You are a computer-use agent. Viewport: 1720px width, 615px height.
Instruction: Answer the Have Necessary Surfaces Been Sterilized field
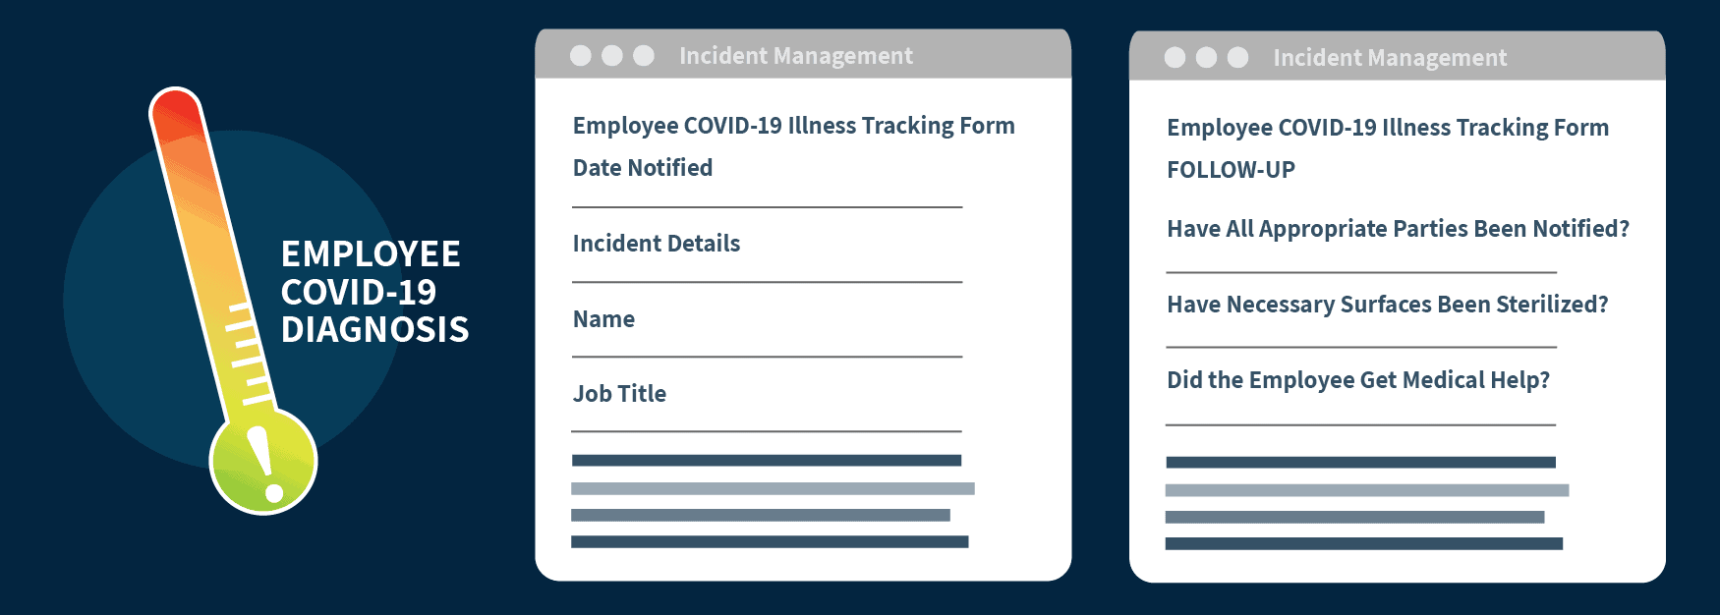1361,347
